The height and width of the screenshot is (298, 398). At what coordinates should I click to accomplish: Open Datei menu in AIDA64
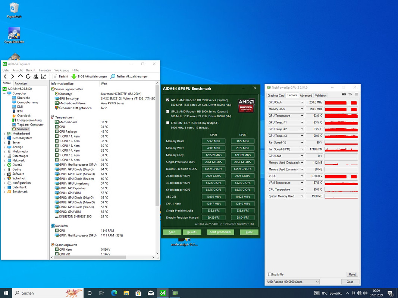point(6,70)
